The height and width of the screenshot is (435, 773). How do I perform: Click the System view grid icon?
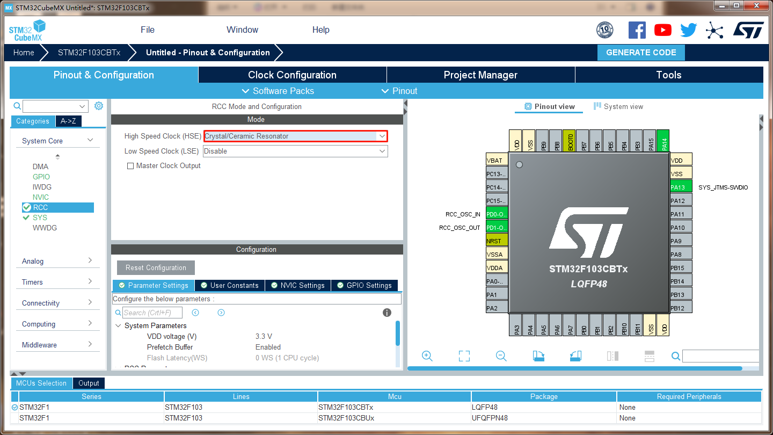(597, 106)
